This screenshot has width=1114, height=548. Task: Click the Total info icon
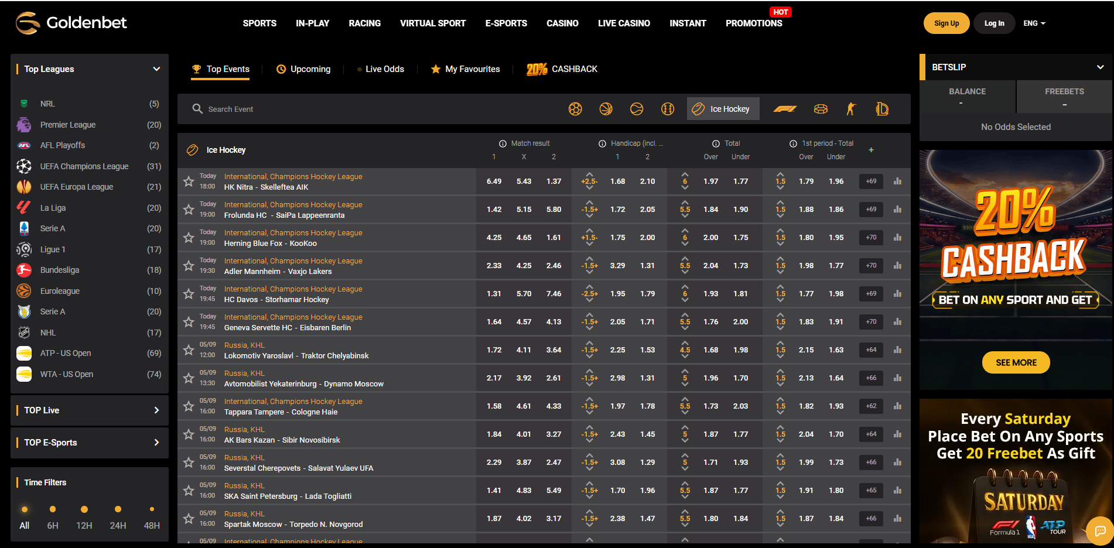716,143
